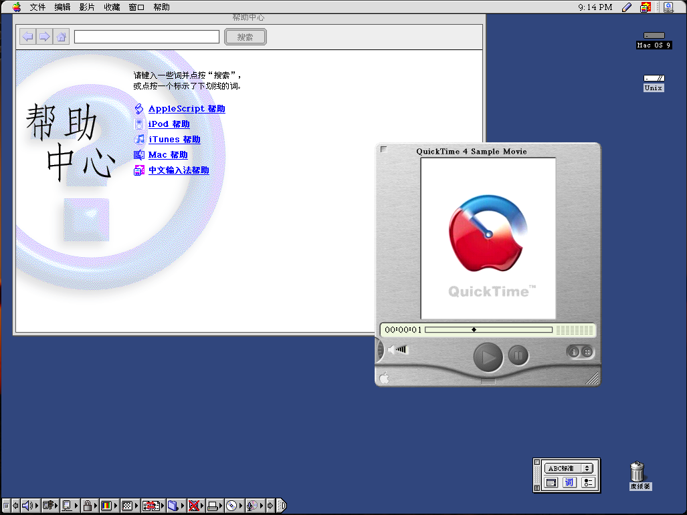Image resolution: width=687 pixels, height=515 pixels.
Task: Toggle the 词 phrase input mode
Action: tap(569, 483)
